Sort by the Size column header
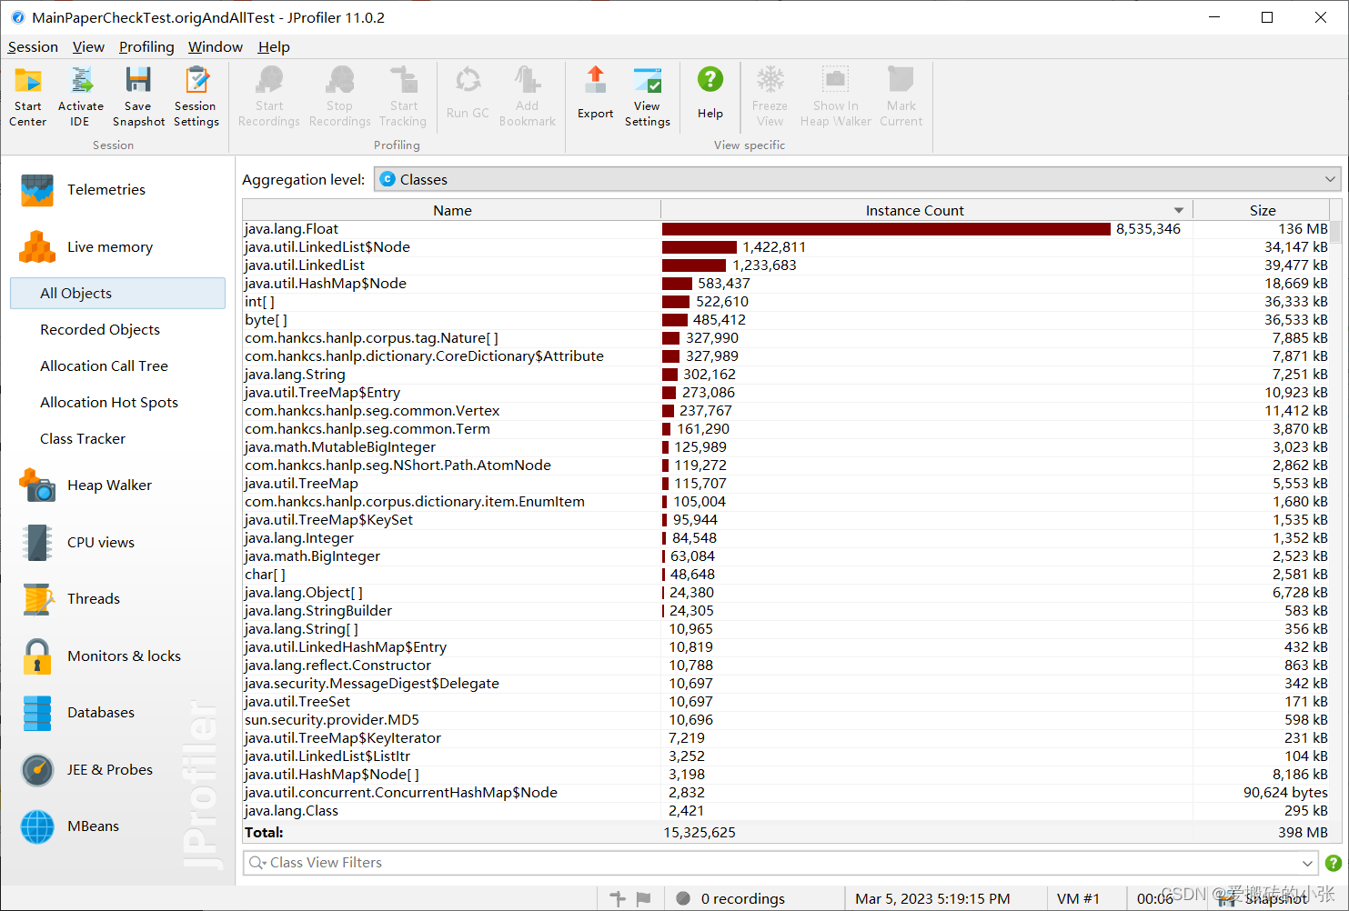 [1262, 210]
